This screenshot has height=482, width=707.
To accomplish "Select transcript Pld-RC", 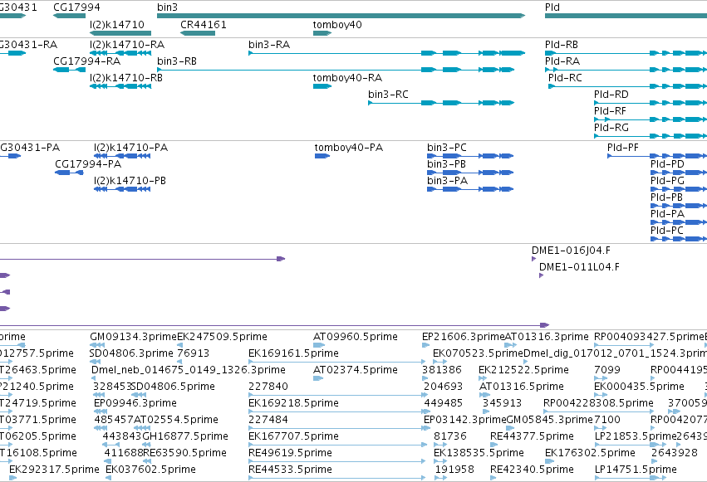I will tap(627, 86).
